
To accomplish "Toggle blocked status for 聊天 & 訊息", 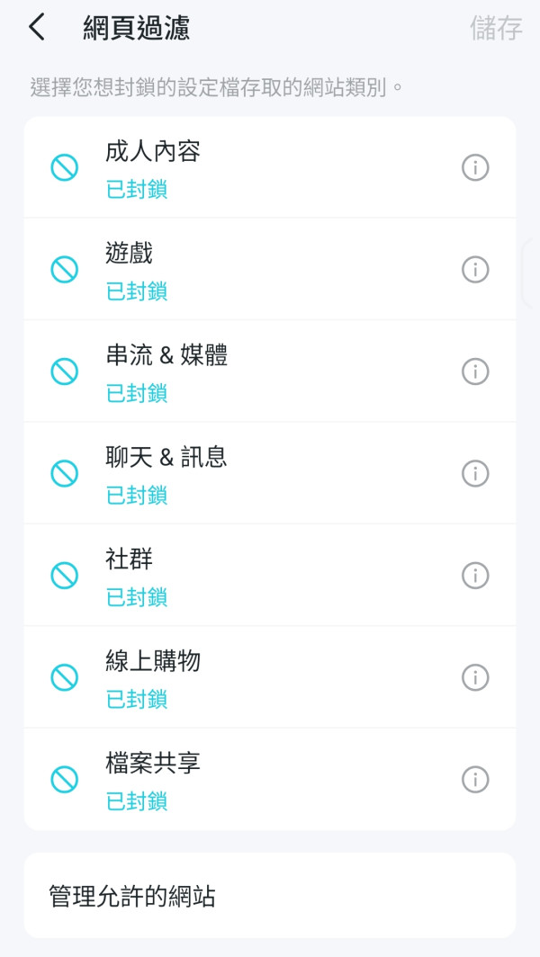I will point(64,473).
